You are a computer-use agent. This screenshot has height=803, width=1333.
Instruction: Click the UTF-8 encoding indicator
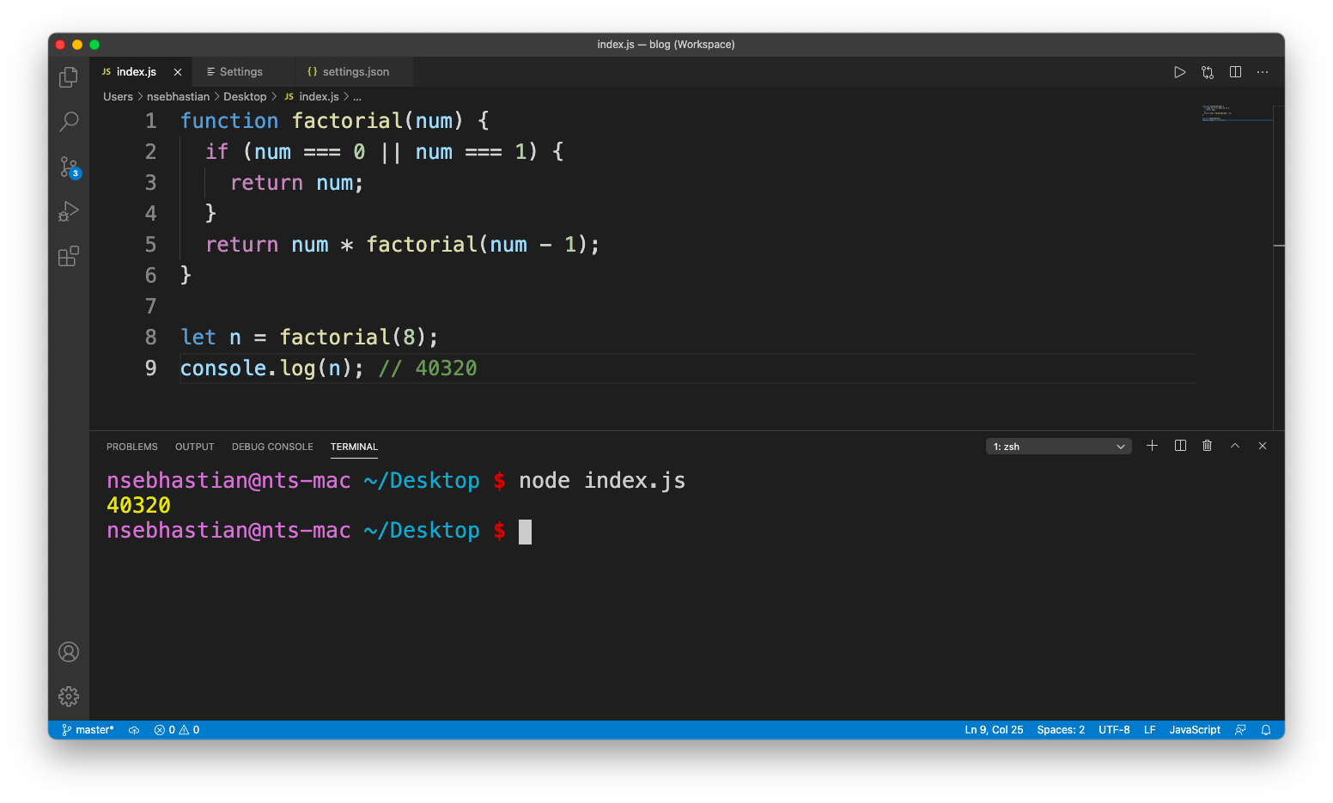1114,729
